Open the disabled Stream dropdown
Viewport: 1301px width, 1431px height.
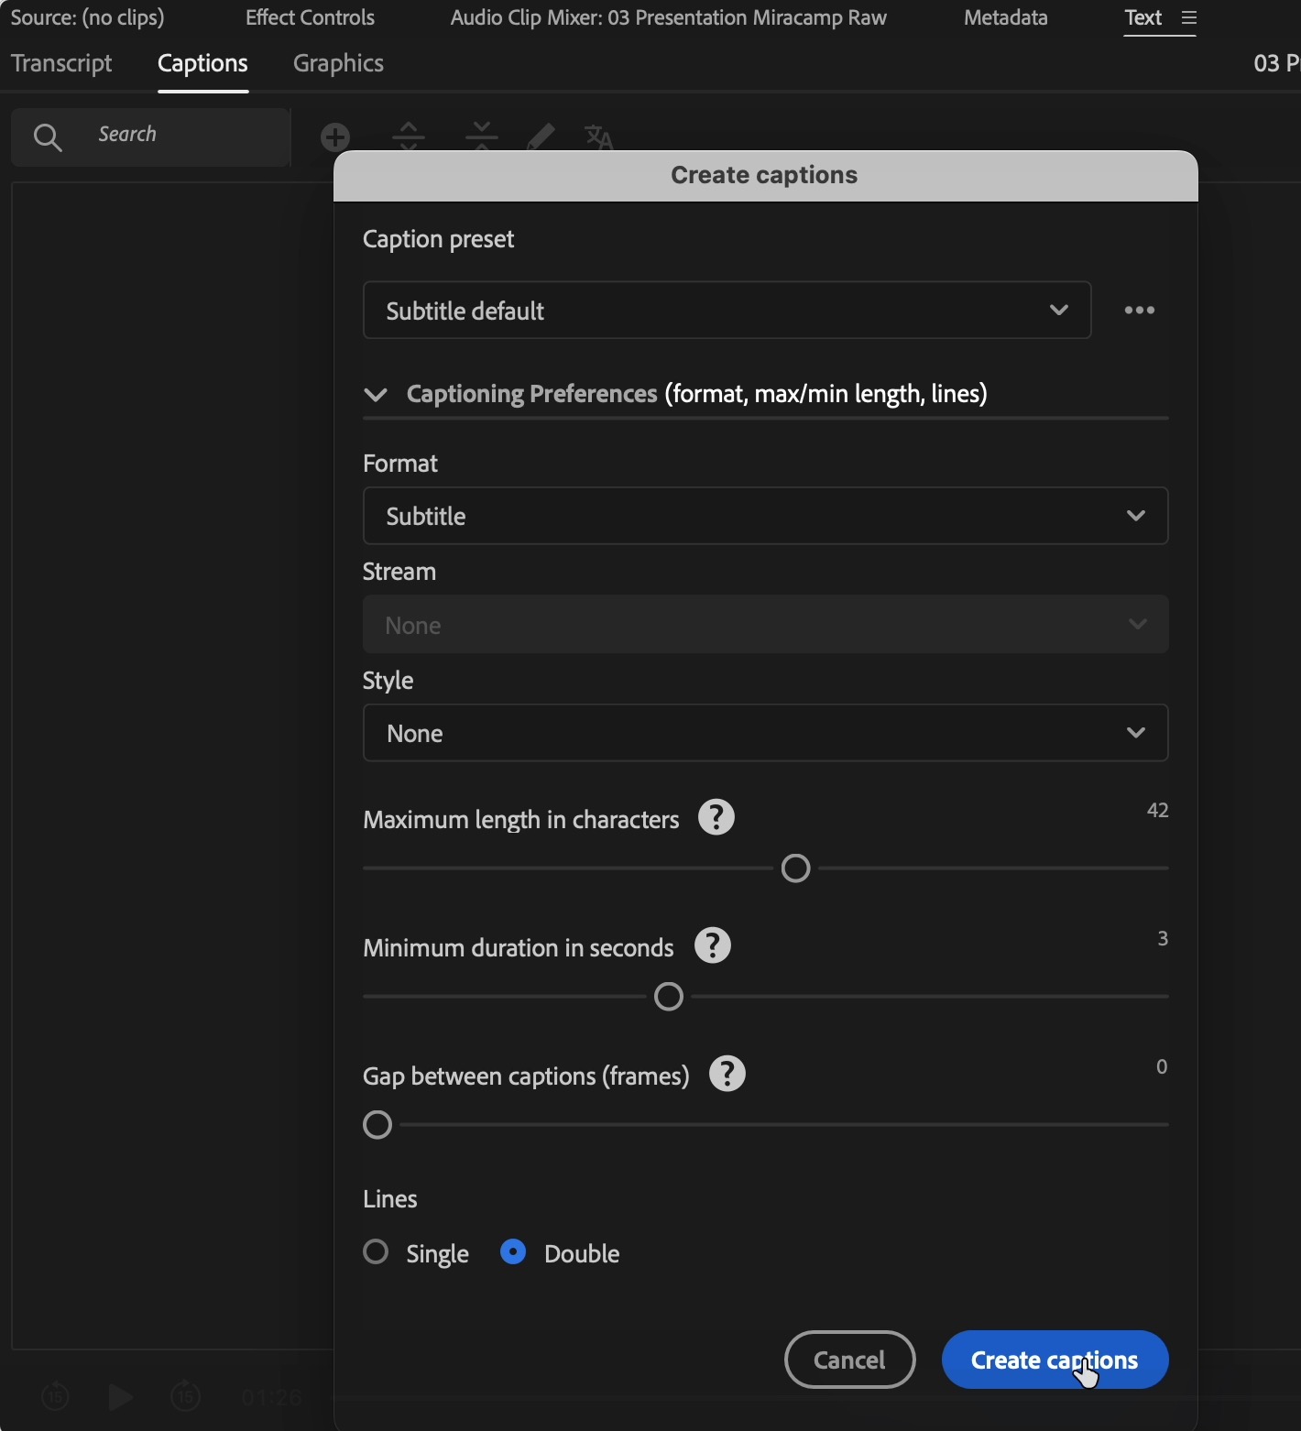click(x=766, y=625)
